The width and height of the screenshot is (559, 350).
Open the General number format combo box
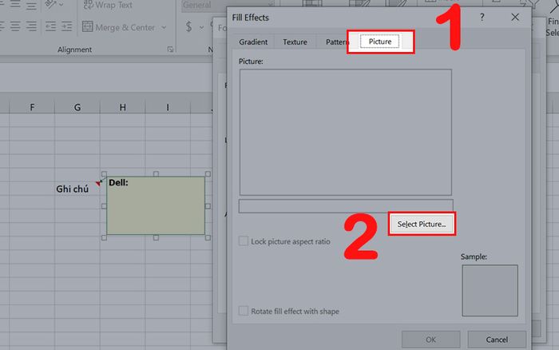[228, 5]
